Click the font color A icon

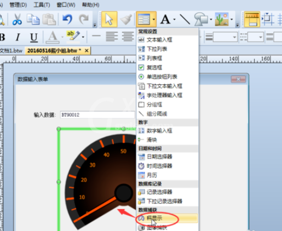click(53, 37)
